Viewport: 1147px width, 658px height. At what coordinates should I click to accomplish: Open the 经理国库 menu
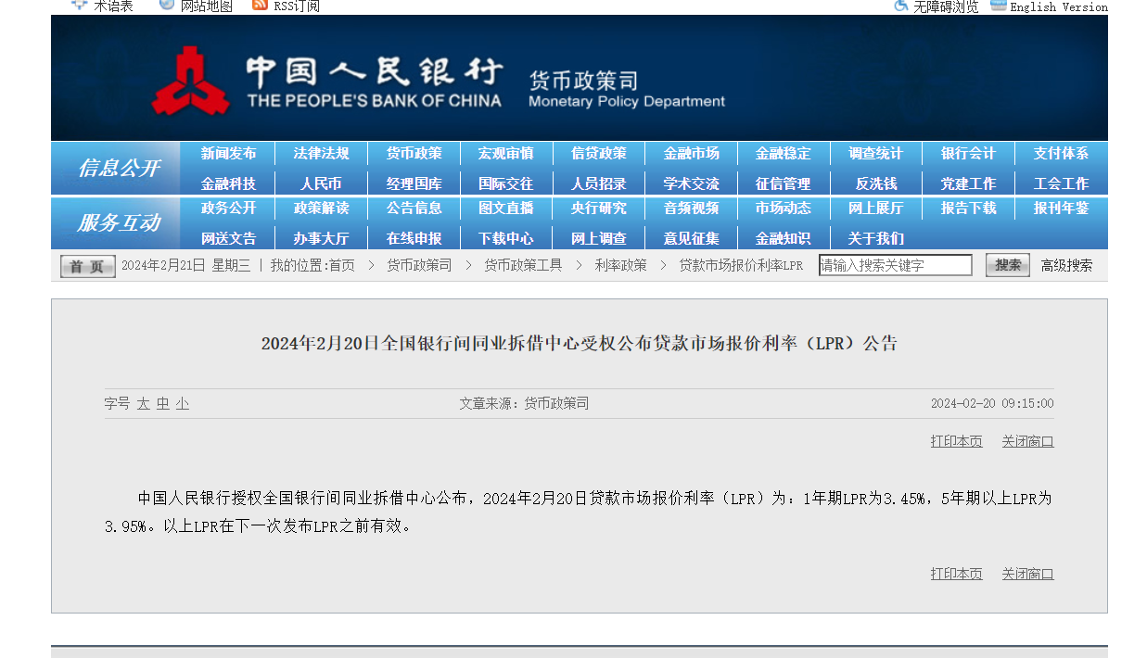coord(414,183)
